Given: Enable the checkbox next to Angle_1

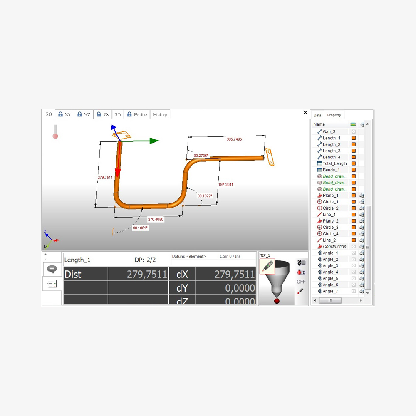Looking at the screenshot, I should click(354, 253).
